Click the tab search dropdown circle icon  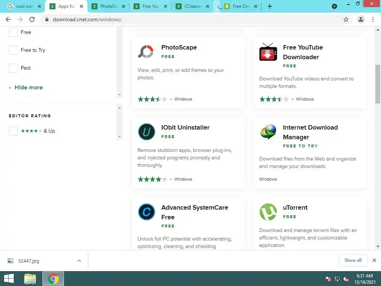coord(334,6)
